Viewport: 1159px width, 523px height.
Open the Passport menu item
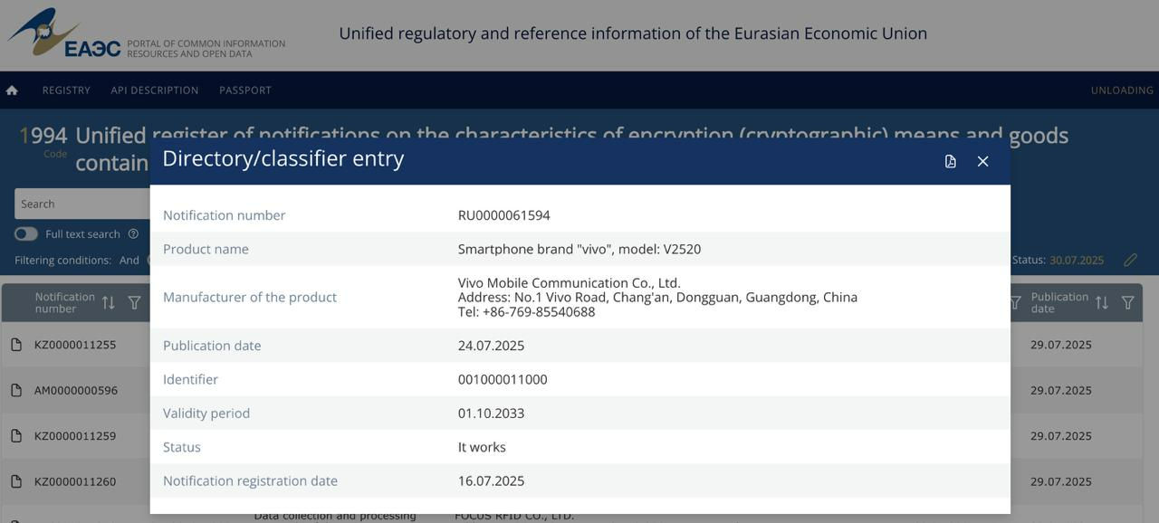pos(245,90)
